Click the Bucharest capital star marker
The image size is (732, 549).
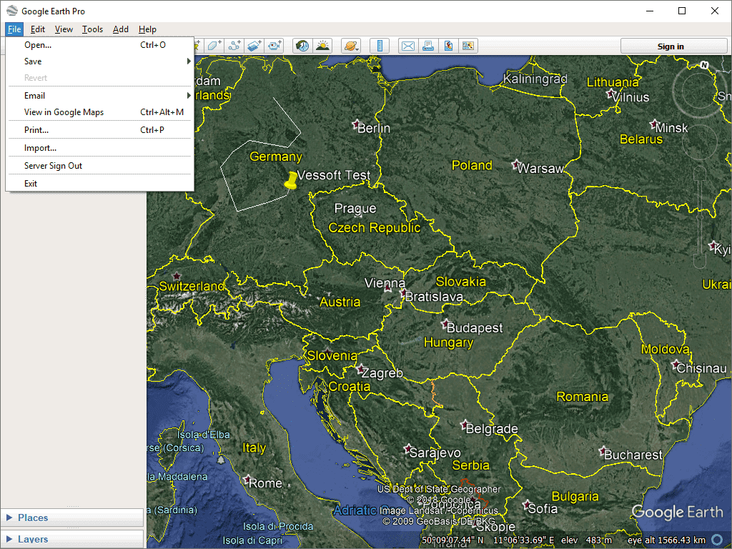[603, 452]
